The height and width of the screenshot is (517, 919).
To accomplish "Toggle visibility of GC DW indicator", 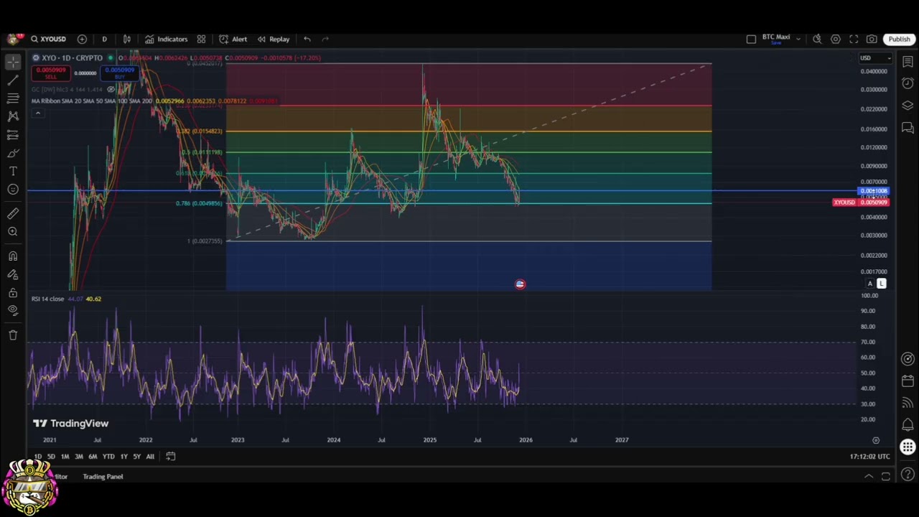I will tap(111, 89).
